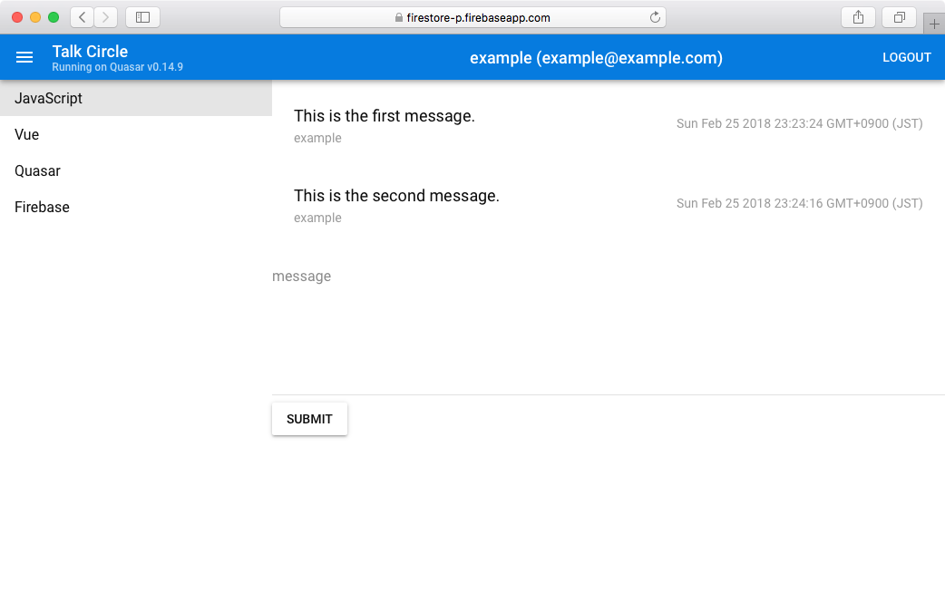Click the Talk Circle title
The height and width of the screenshot is (612, 945).
tap(90, 51)
